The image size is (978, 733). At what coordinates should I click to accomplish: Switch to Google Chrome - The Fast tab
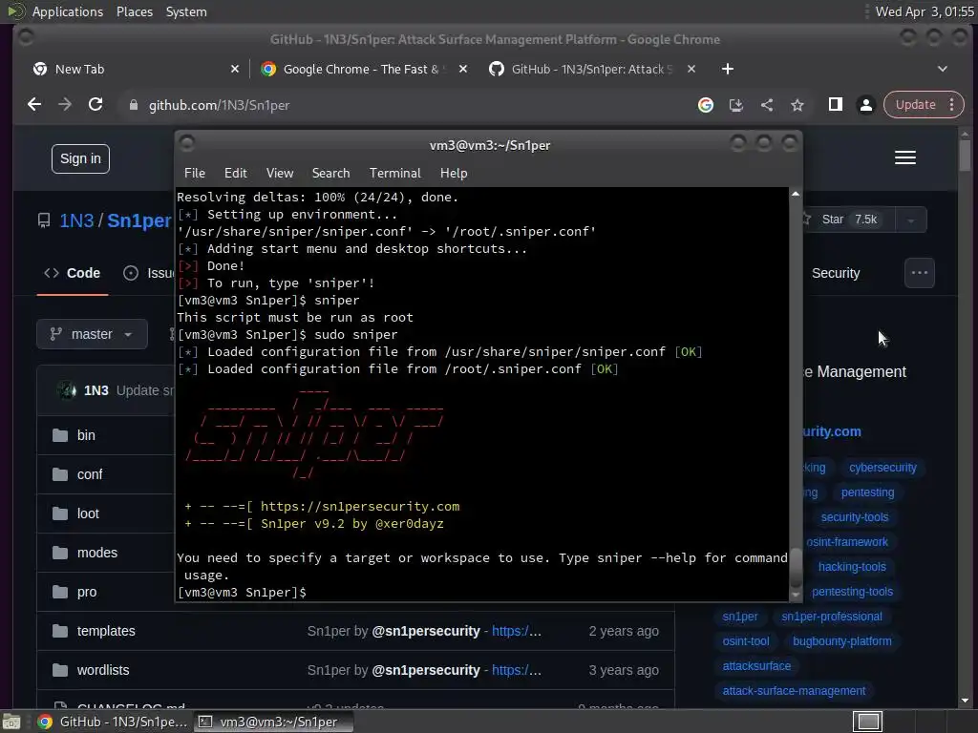(x=364, y=69)
